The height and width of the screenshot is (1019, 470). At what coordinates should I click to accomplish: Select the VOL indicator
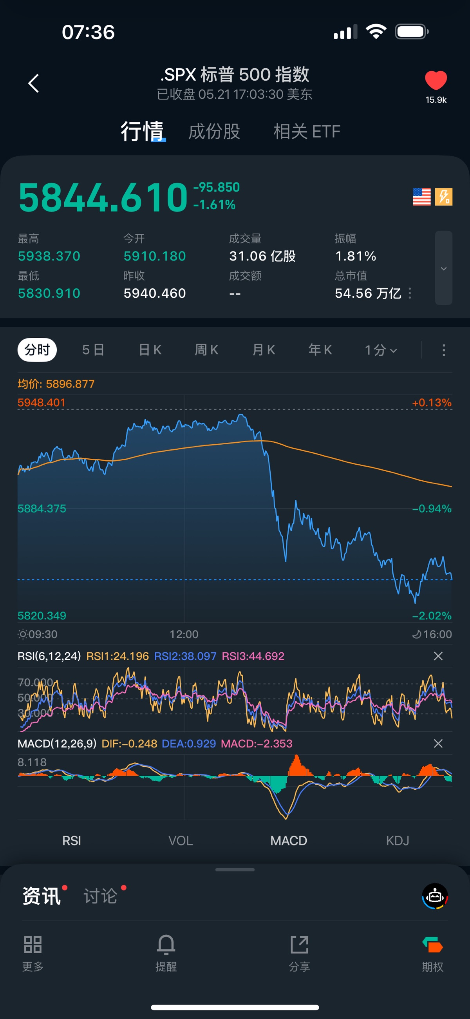pos(181,841)
